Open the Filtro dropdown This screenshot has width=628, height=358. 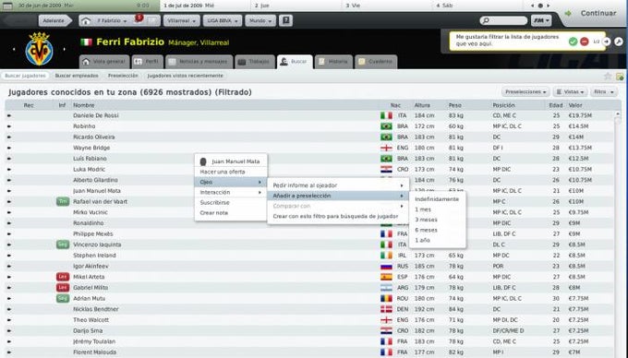[604, 92]
